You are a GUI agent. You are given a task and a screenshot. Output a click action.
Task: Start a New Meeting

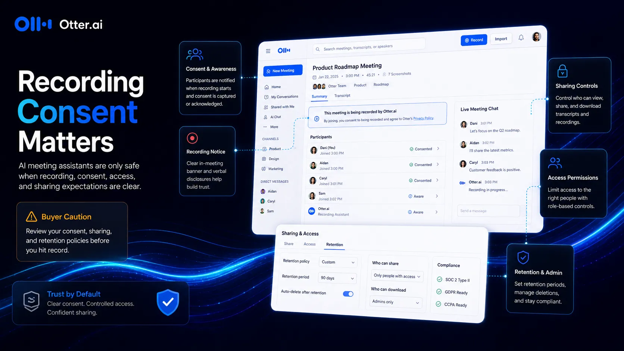tap(283, 70)
